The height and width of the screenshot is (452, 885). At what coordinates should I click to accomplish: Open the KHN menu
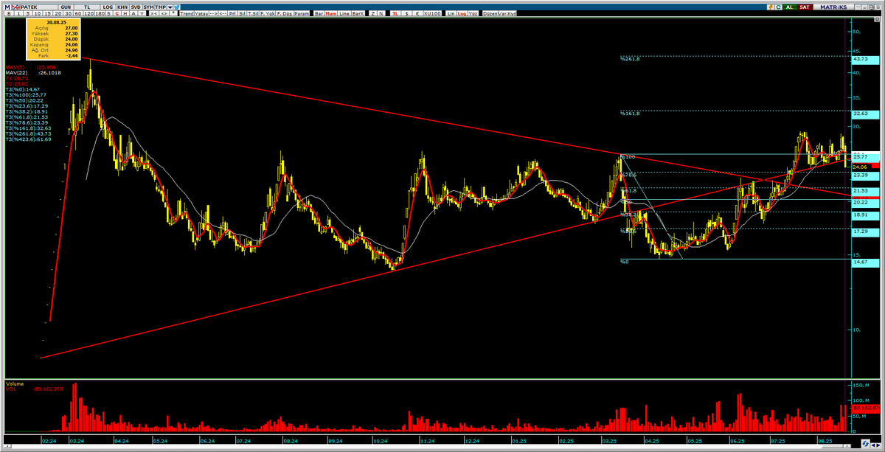click(122, 7)
